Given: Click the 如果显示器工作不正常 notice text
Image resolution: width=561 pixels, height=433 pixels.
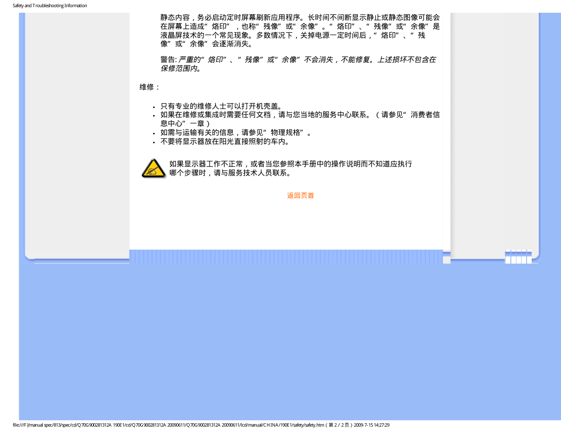Looking at the screenshot, I should (290, 164).
